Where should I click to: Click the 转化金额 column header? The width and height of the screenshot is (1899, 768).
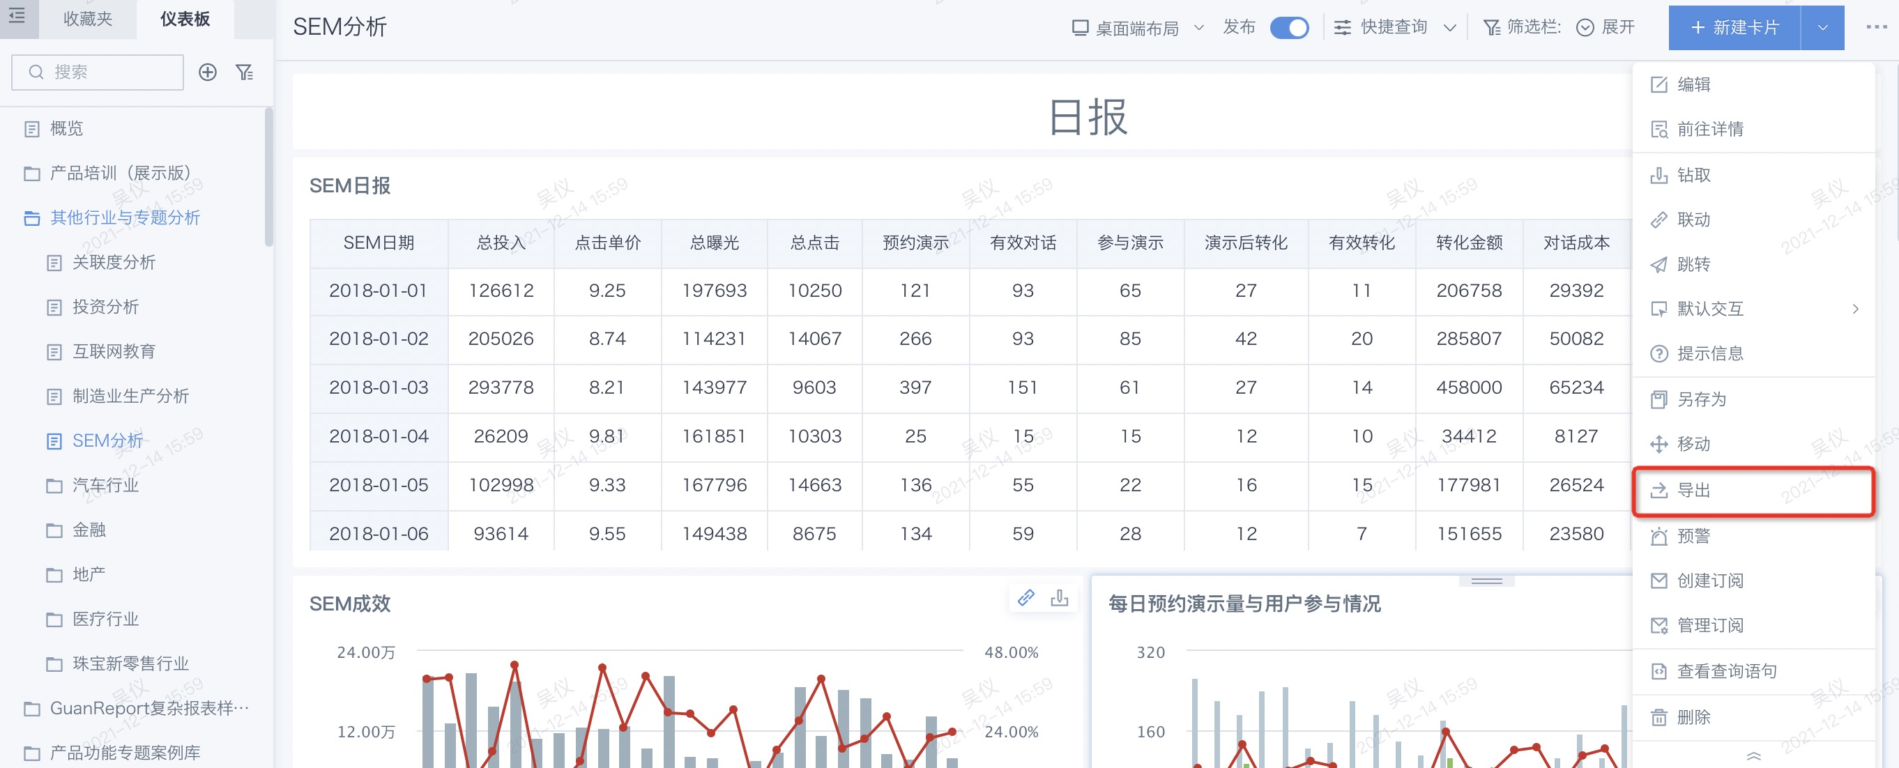[1470, 243]
